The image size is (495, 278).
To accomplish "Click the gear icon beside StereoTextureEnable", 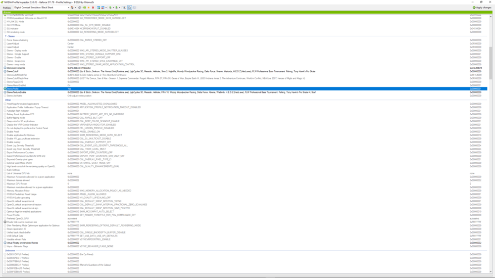I will (x=5, y=92).
